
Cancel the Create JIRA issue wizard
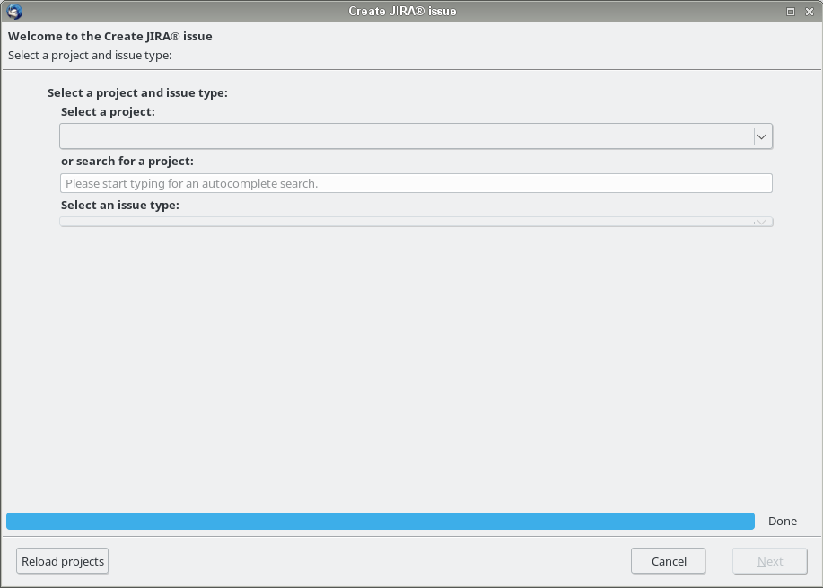[x=668, y=561]
